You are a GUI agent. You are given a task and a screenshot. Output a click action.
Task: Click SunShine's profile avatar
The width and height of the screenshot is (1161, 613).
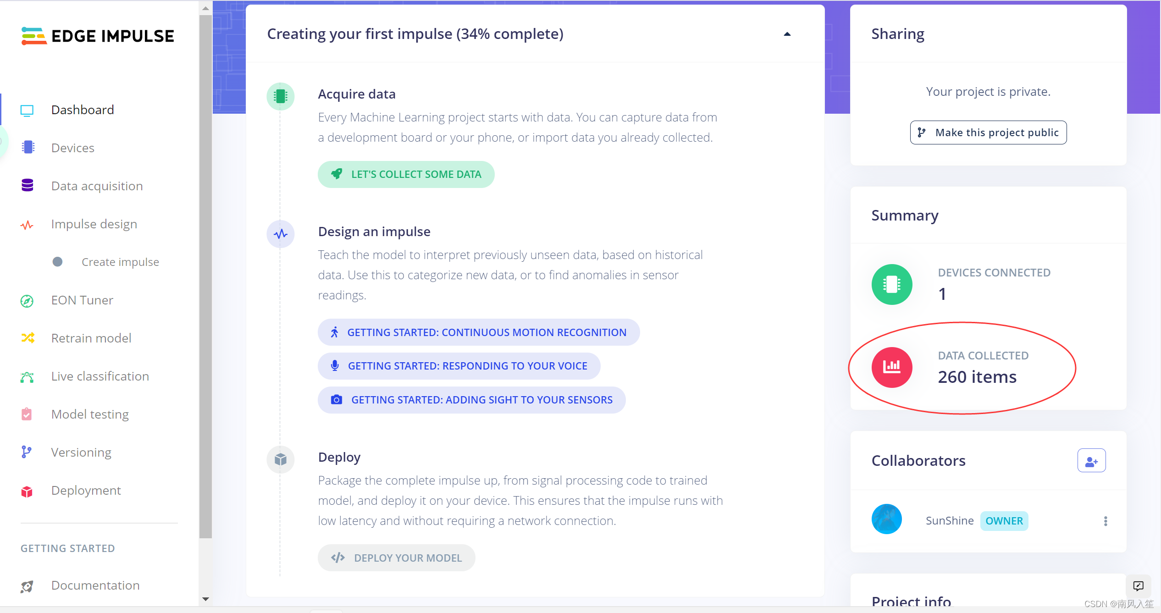pos(886,519)
